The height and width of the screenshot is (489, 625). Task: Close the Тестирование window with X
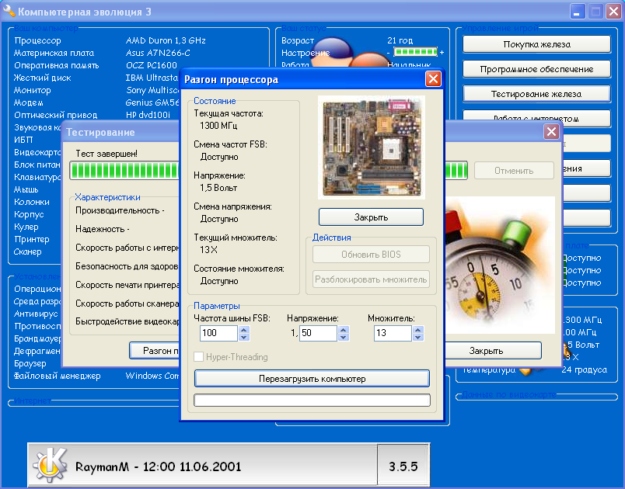point(551,132)
